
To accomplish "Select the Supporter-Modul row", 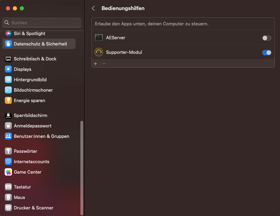I will 173,52.
